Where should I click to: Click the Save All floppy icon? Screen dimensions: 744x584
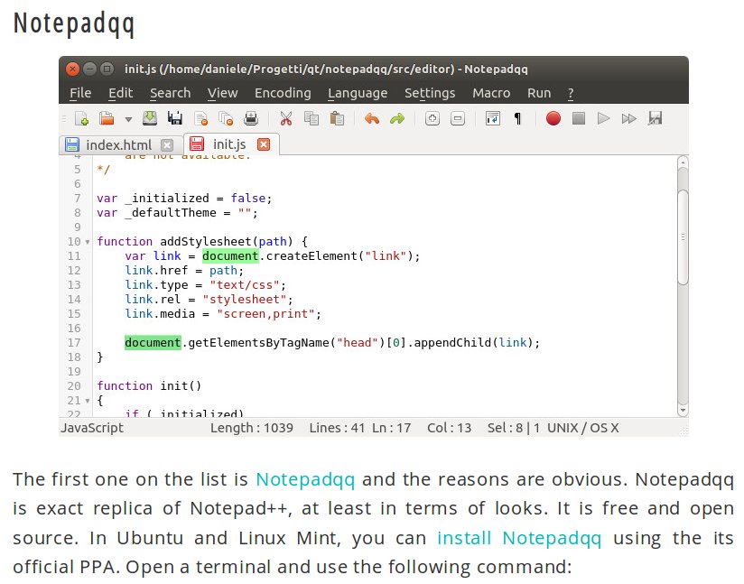175,118
